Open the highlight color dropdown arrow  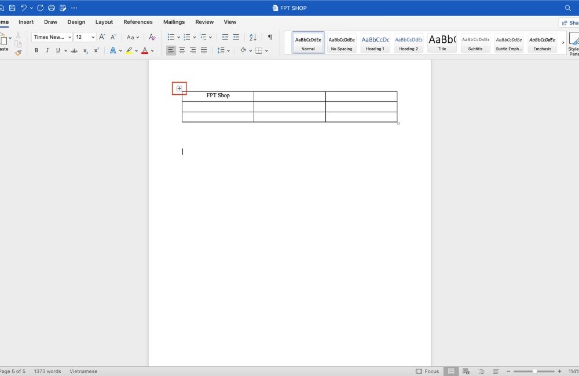click(136, 50)
